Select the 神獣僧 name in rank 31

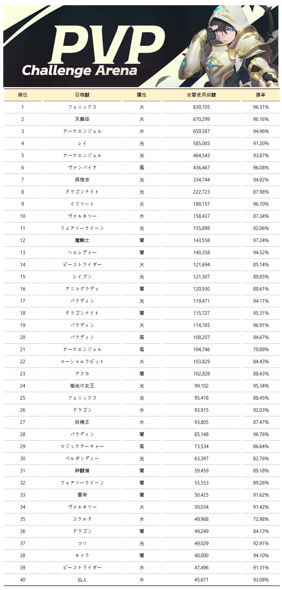point(82,471)
